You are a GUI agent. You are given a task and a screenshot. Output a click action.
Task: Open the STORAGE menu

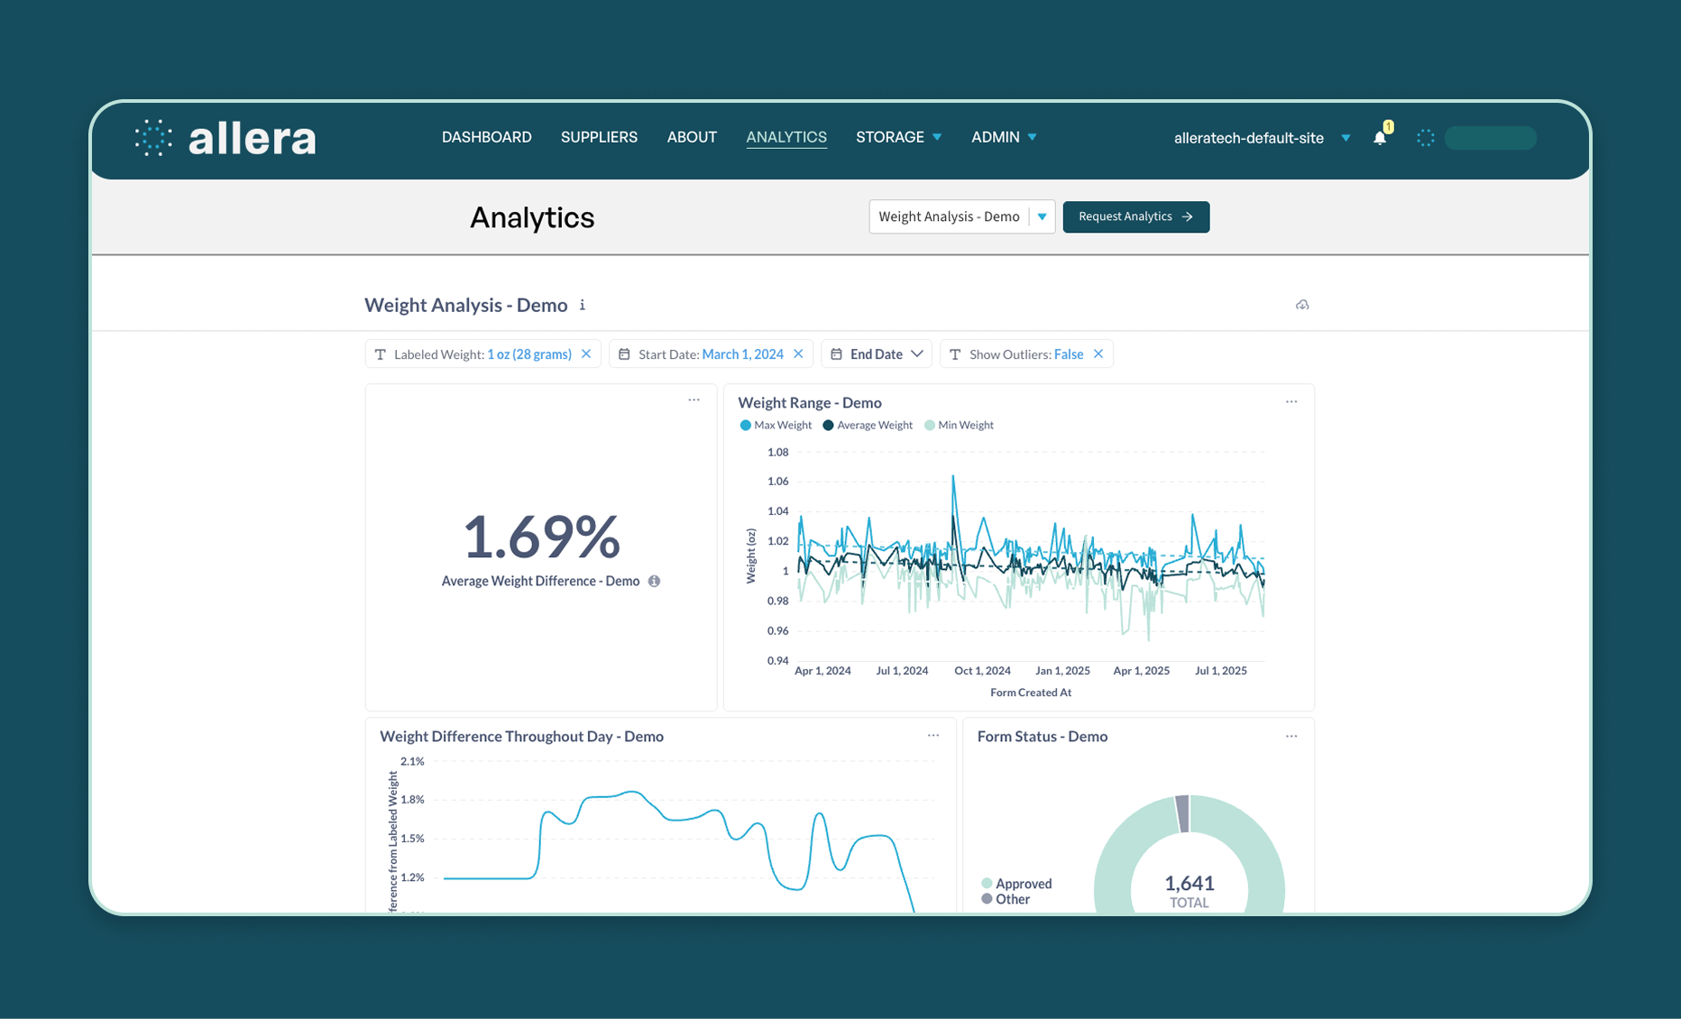[898, 137]
